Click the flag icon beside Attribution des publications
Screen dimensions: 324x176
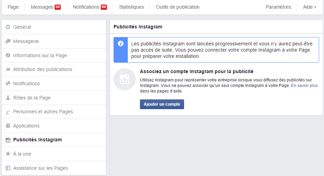click(x=8, y=70)
